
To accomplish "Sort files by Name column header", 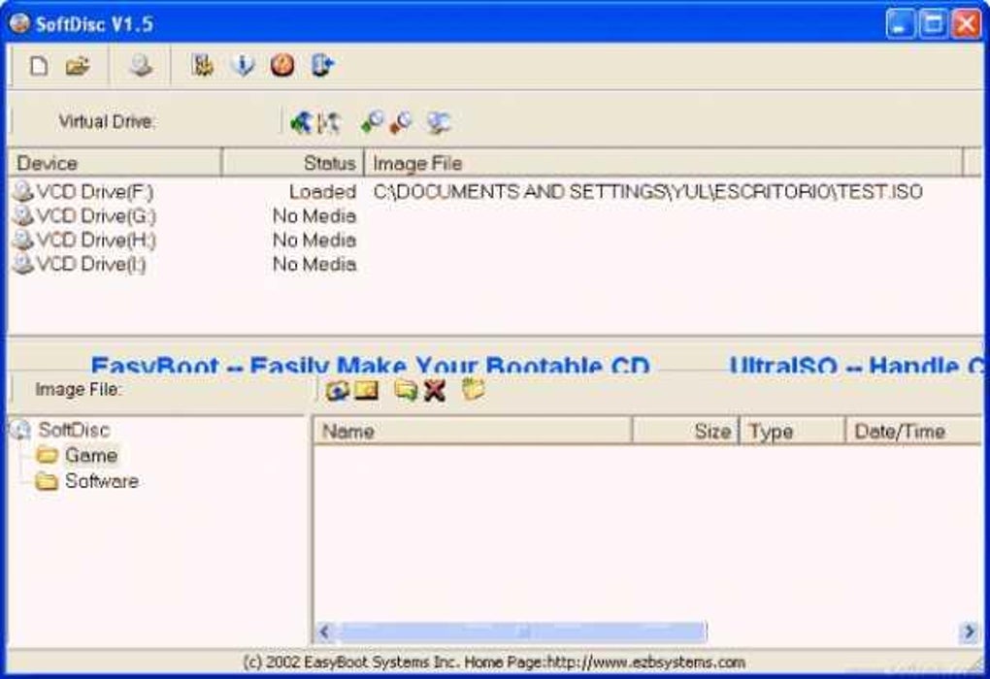I will tap(473, 431).
